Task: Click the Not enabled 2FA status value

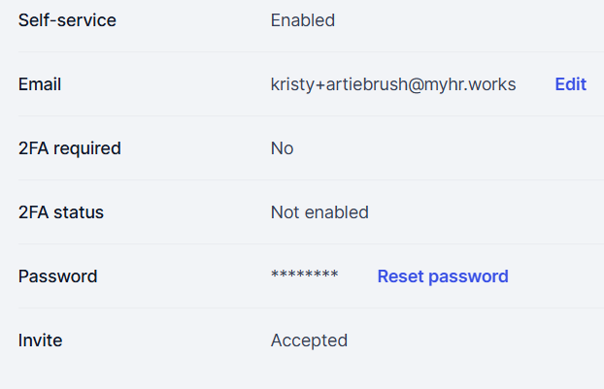Action: click(319, 212)
